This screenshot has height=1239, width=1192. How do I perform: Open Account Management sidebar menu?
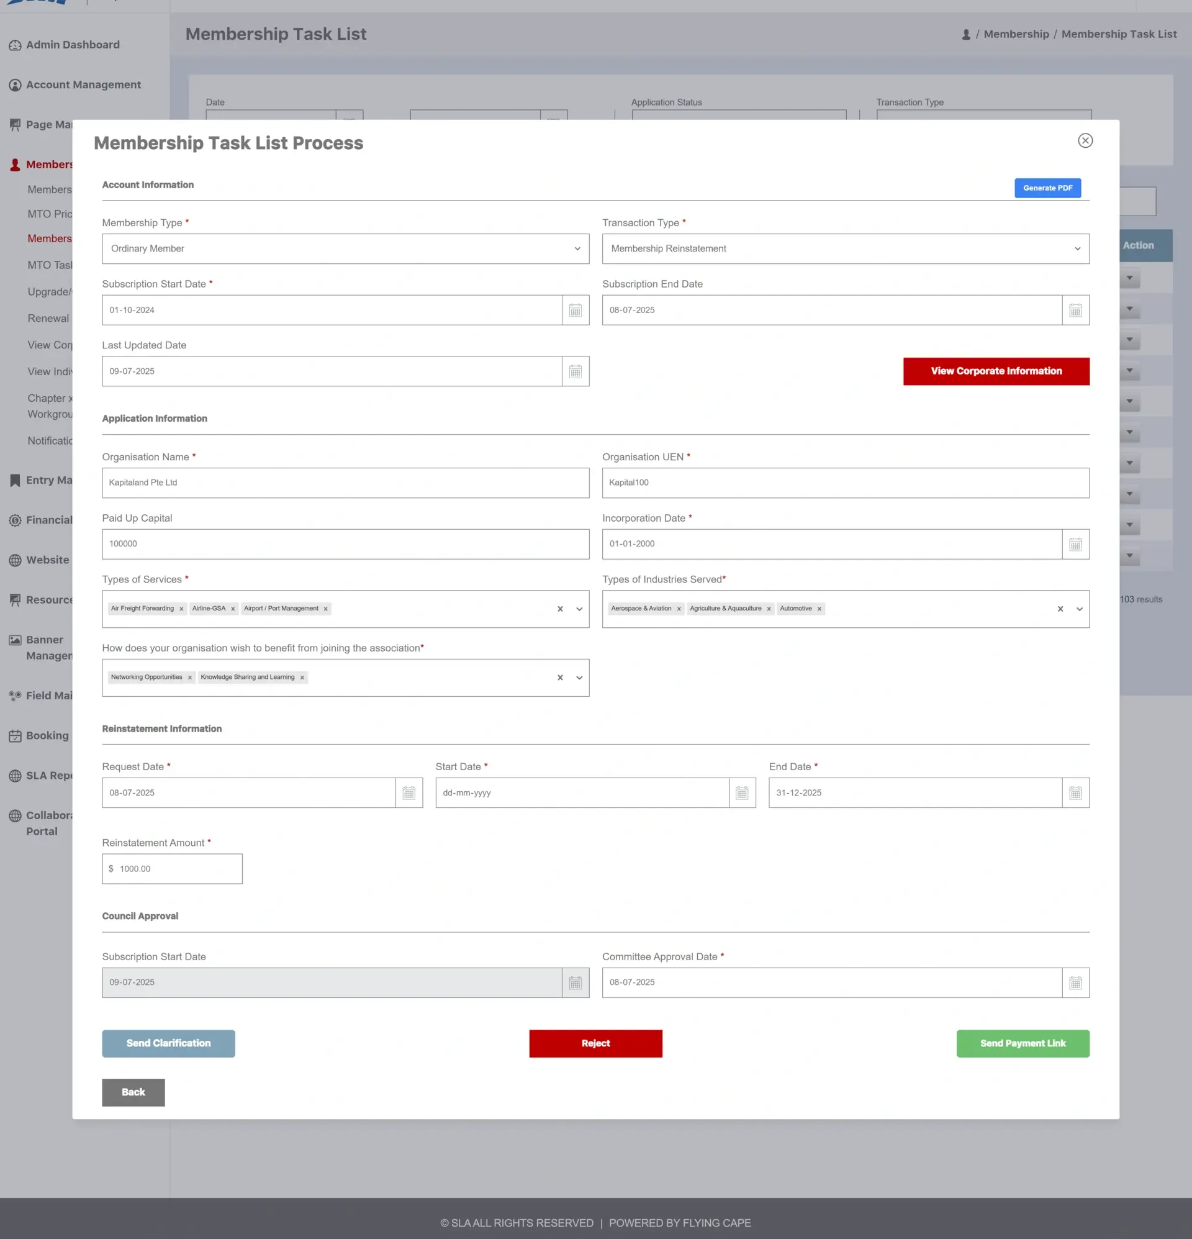click(x=83, y=84)
